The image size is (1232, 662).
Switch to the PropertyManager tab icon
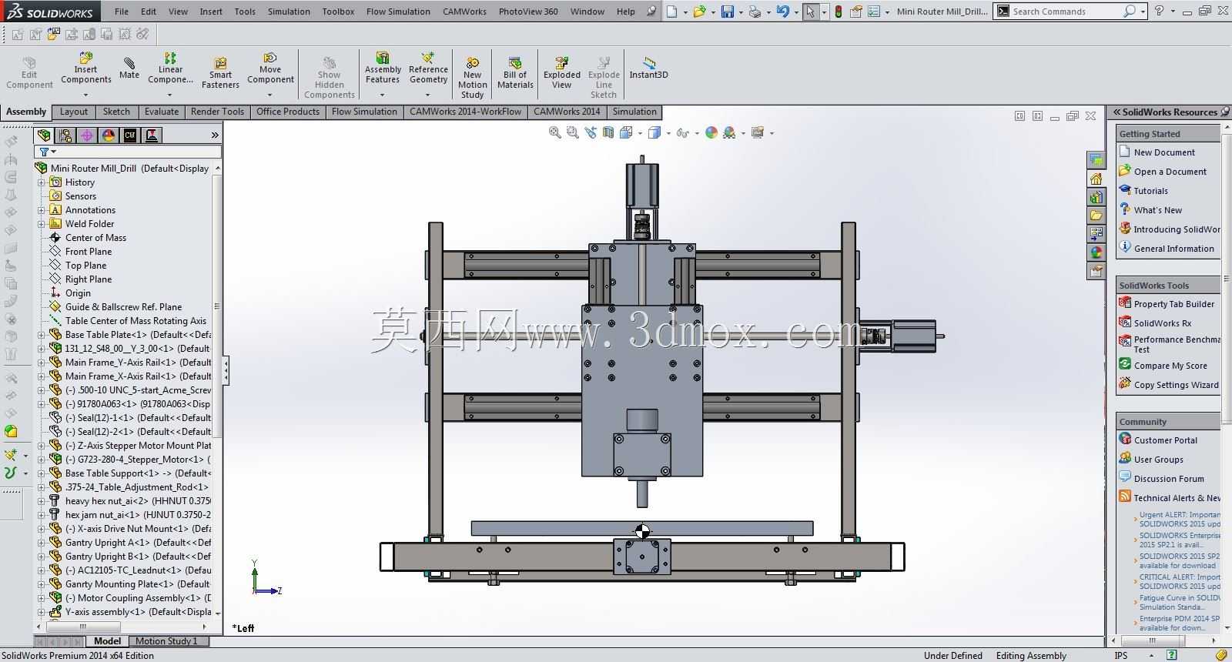[x=66, y=135]
